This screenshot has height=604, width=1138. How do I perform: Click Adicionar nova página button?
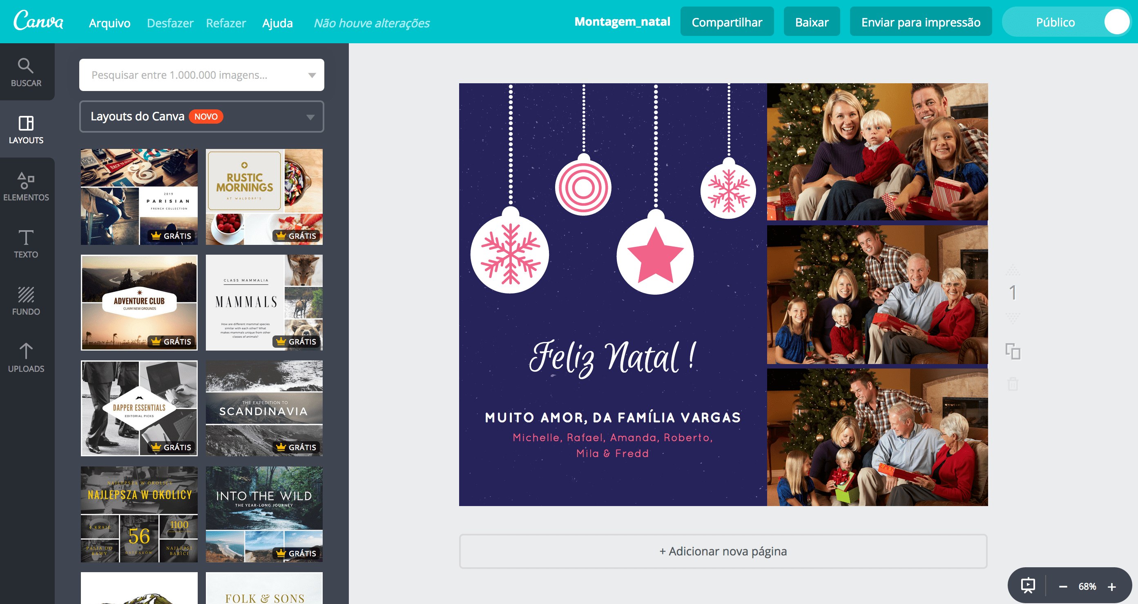[x=723, y=551]
